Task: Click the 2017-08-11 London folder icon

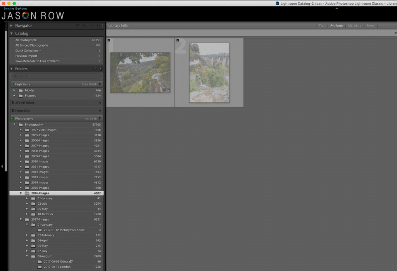Action: pos(40,267)
